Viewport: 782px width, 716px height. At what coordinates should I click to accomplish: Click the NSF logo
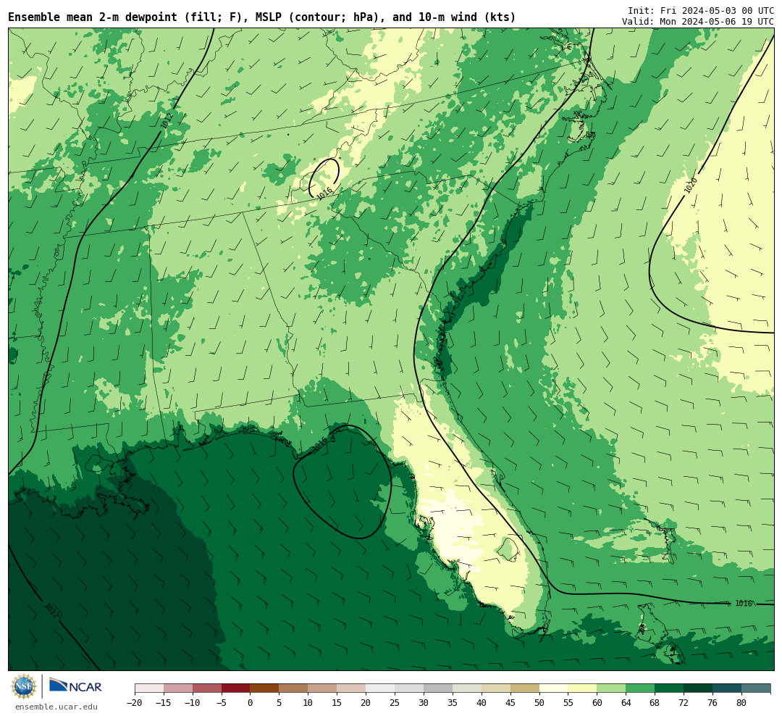[24, 686]
